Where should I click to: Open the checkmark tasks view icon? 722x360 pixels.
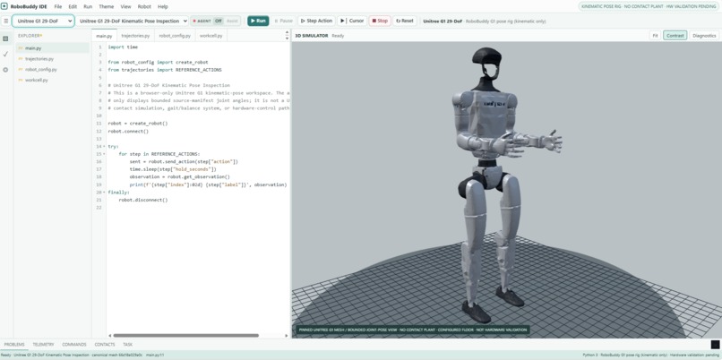click(5, 54)
